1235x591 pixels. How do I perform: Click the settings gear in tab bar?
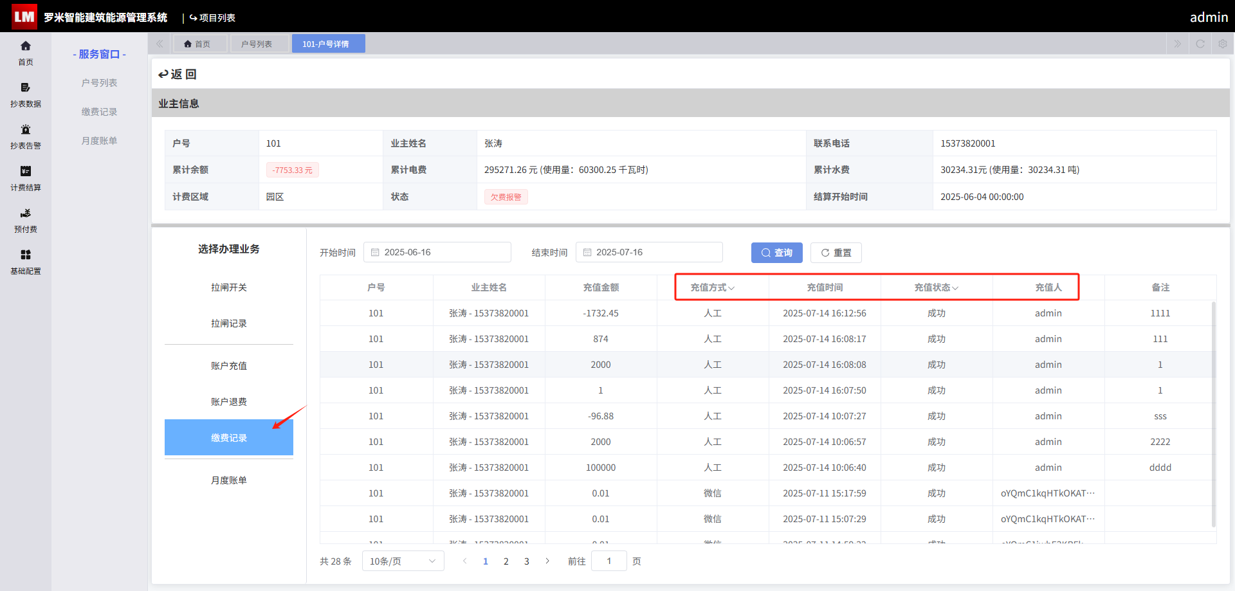[1223, 44]
